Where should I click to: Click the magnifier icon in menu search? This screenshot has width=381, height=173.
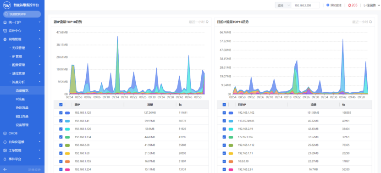point(6,14)
